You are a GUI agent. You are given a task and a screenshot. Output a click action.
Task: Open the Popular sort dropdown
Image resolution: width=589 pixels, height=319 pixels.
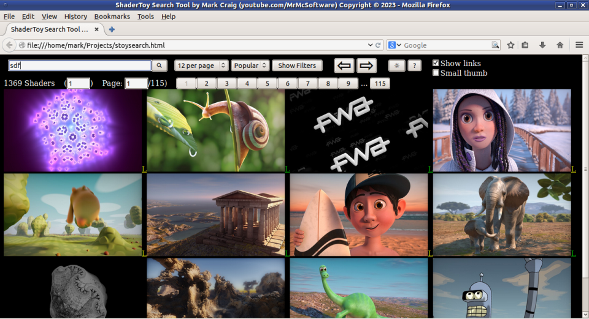tap(250, 66)
